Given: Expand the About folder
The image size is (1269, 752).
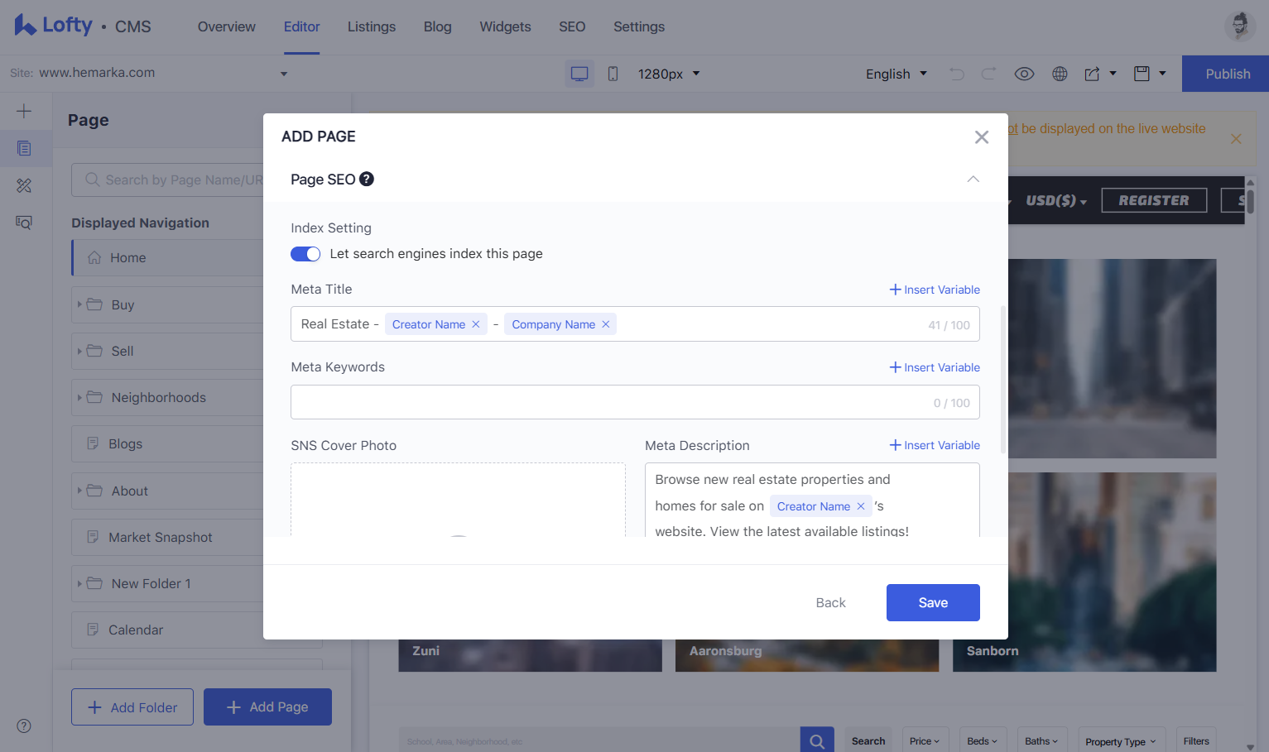Looking at the screenshot, I should (79, 491).
